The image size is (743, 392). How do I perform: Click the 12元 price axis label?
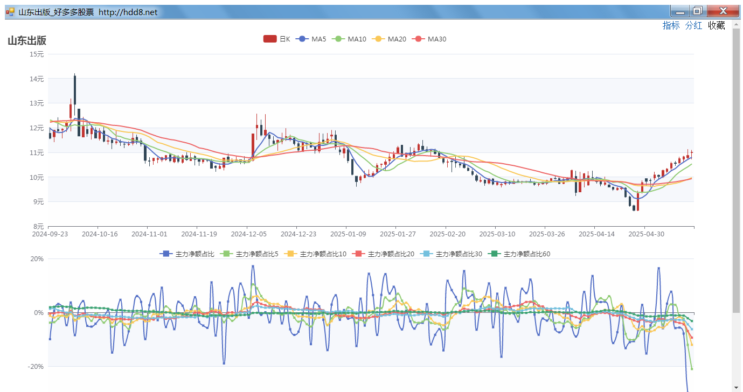click(x=37, y=128)
